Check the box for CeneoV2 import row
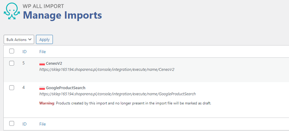 (x=12, y=63)
